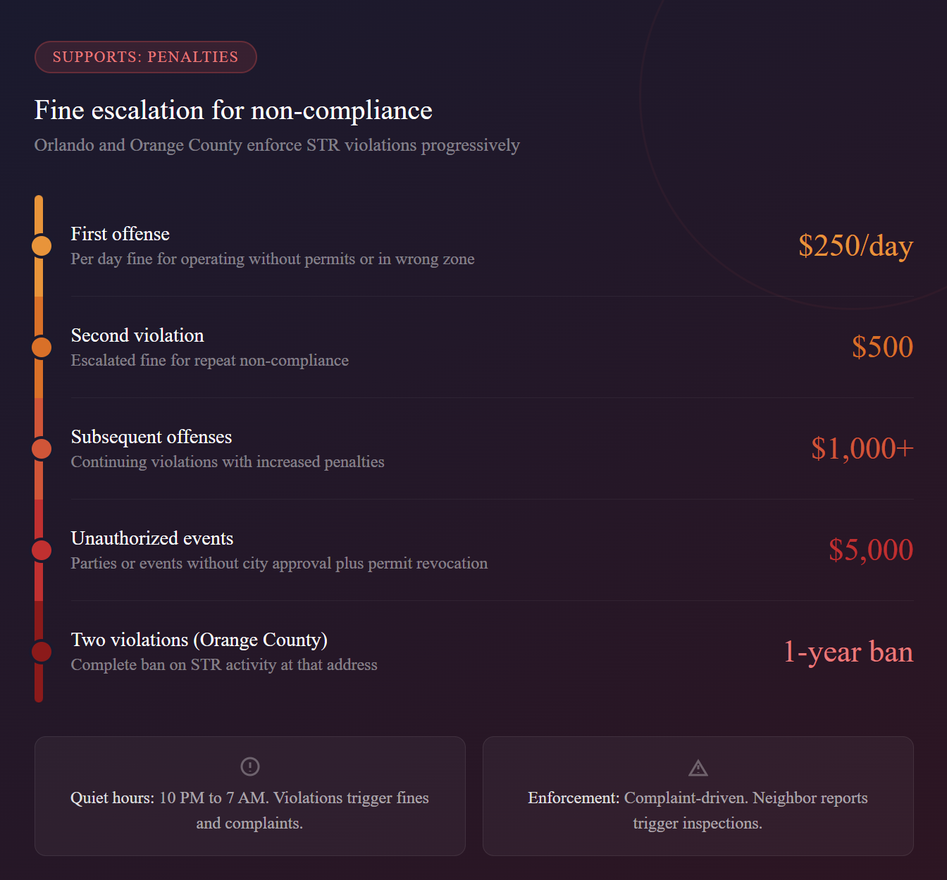Click the $500 fine amount
This screenshot has height=880, width=947.
(x=882, y=347)
